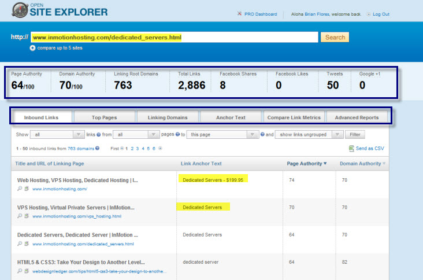
Task: Click the Linking Root Domains value 763
Action: [123, 85]
